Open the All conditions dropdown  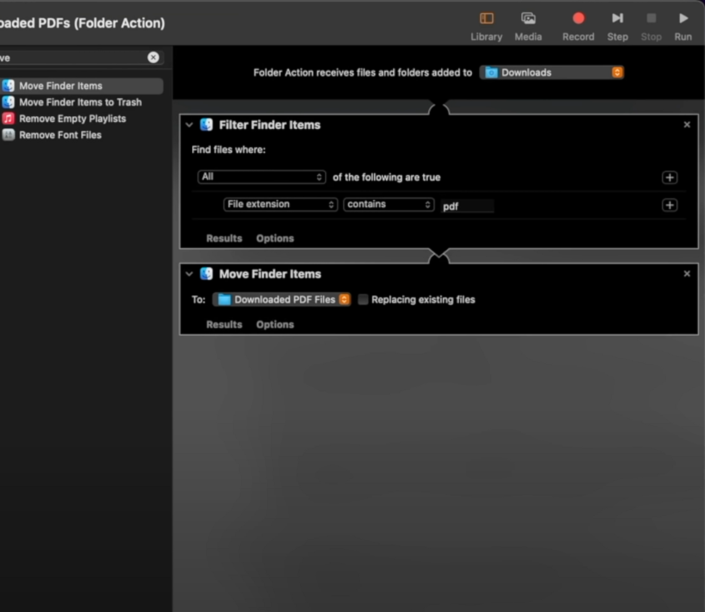pos(261,177)
